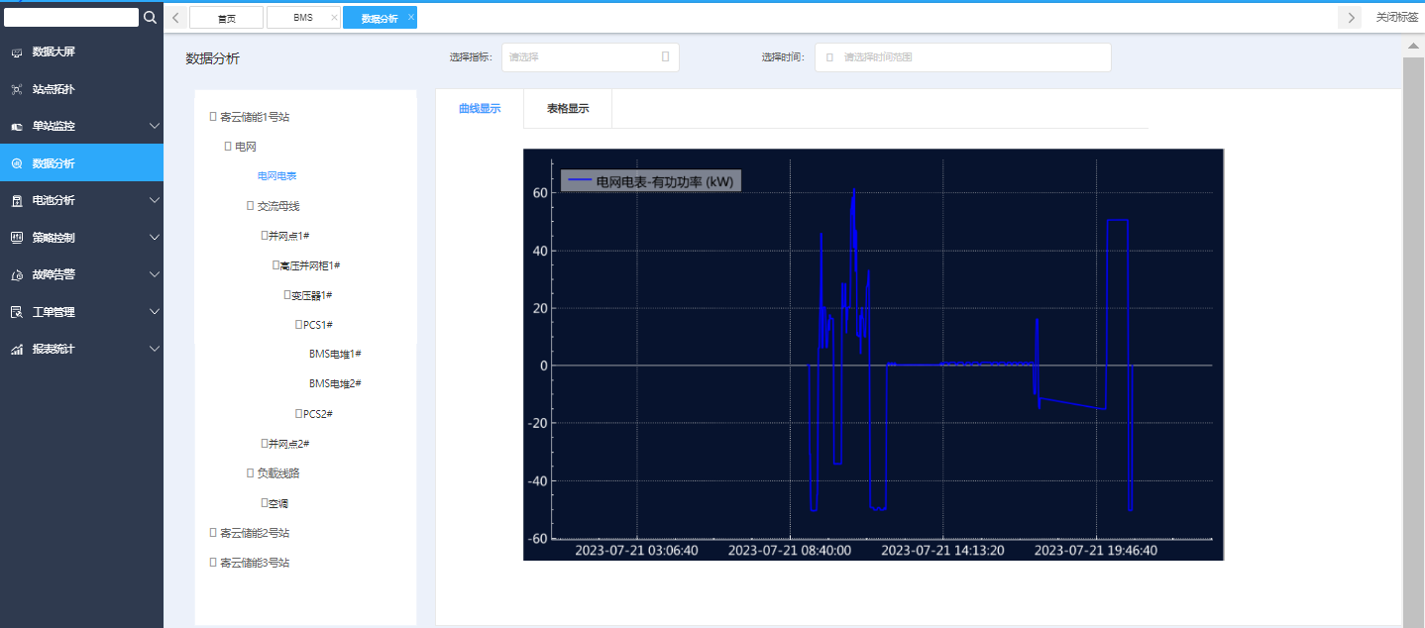The width and height of the screenshot is (1425, 628).
Task: Click the sidebar search input box
Action: tap(71, 17)
